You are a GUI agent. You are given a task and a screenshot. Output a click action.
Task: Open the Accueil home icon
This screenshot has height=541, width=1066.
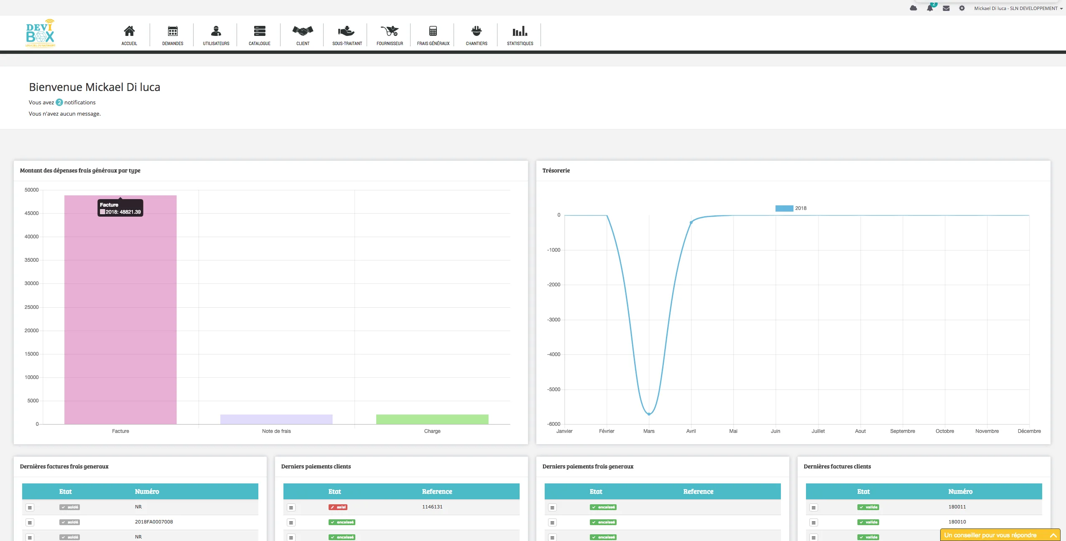(129, 31)
